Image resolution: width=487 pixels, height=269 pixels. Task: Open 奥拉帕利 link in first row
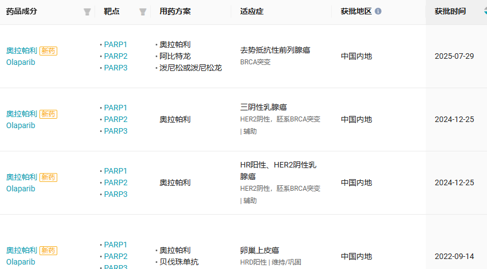click(22, 51)
